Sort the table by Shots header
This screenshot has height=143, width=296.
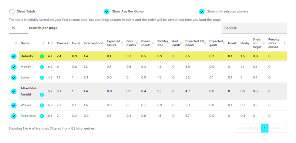click(244, 43)
